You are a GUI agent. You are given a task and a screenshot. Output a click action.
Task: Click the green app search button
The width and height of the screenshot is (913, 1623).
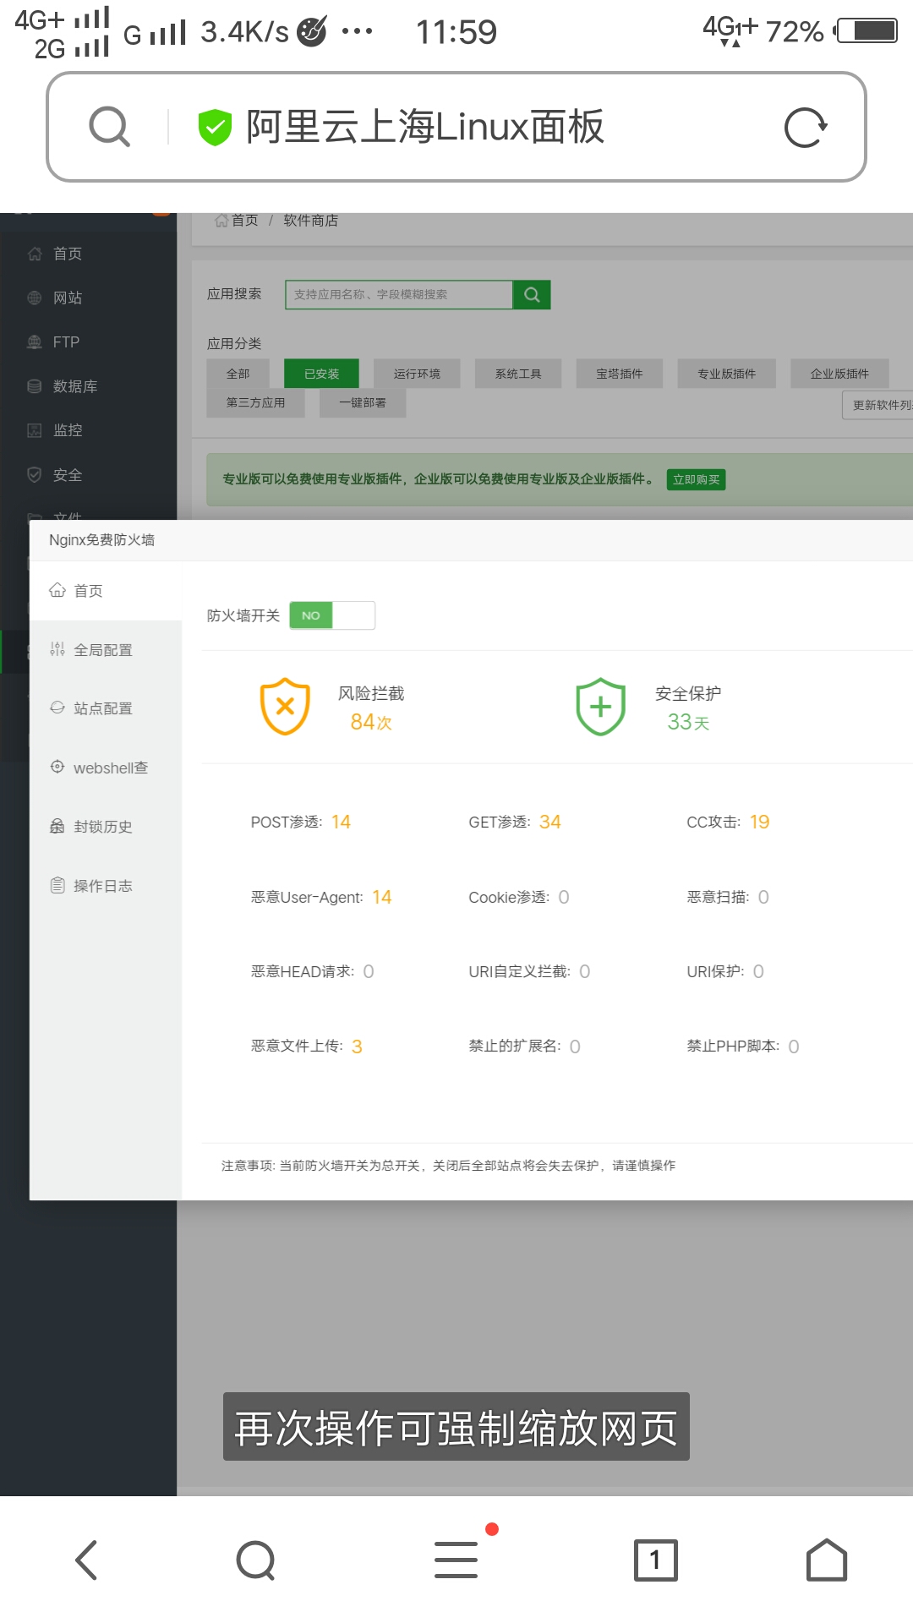pyautogui.click(x=532, y=294)
